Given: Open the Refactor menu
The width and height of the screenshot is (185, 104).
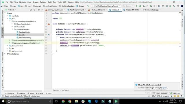Looking at the screenshot, I should click(x=43, y=2).
